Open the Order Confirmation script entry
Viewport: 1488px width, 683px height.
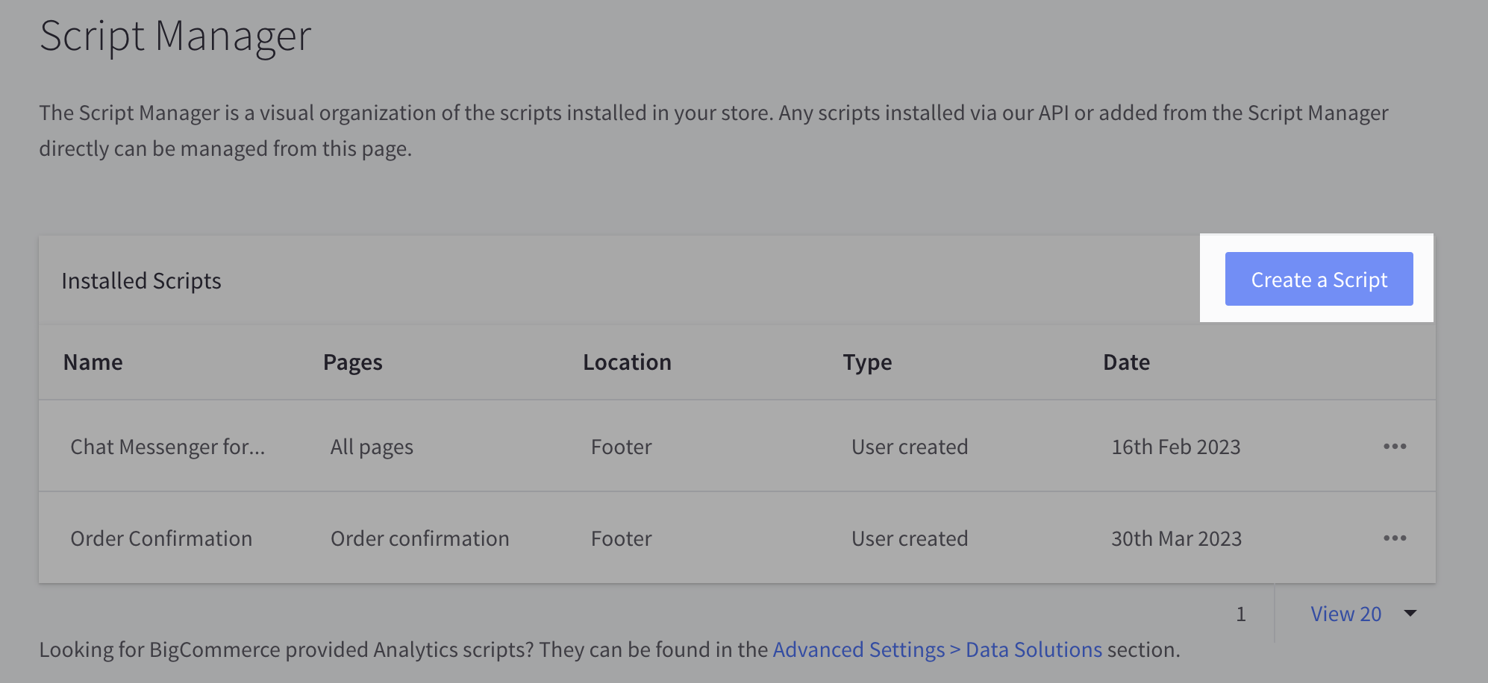click(161, 538)
